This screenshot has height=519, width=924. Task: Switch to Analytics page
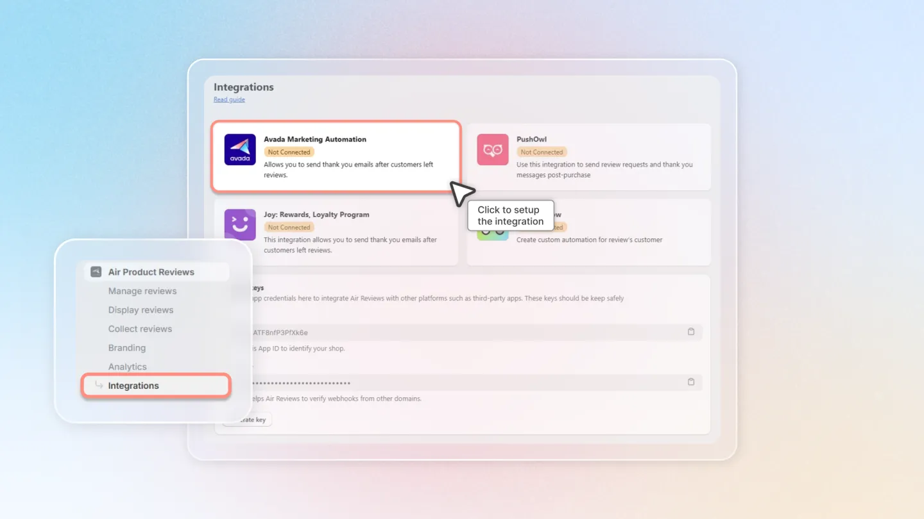tap(127, 367)
